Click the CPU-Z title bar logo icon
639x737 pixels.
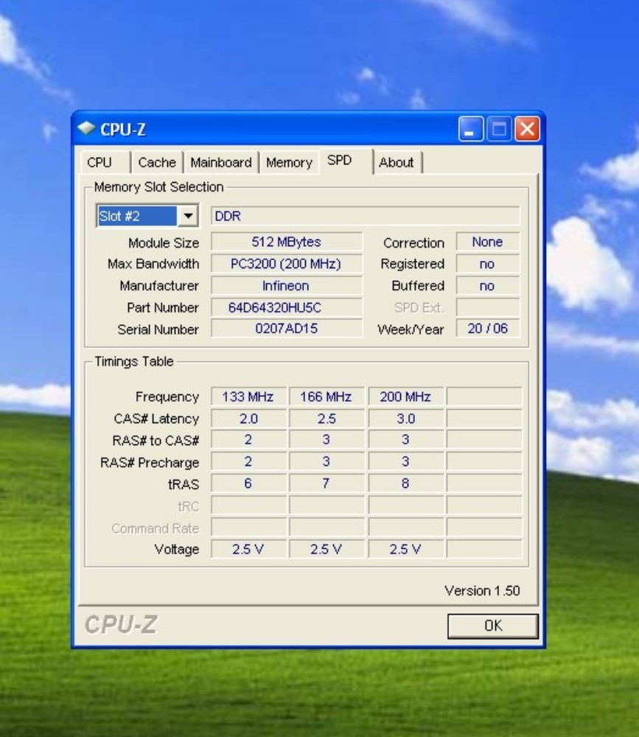tap(86, 128)
